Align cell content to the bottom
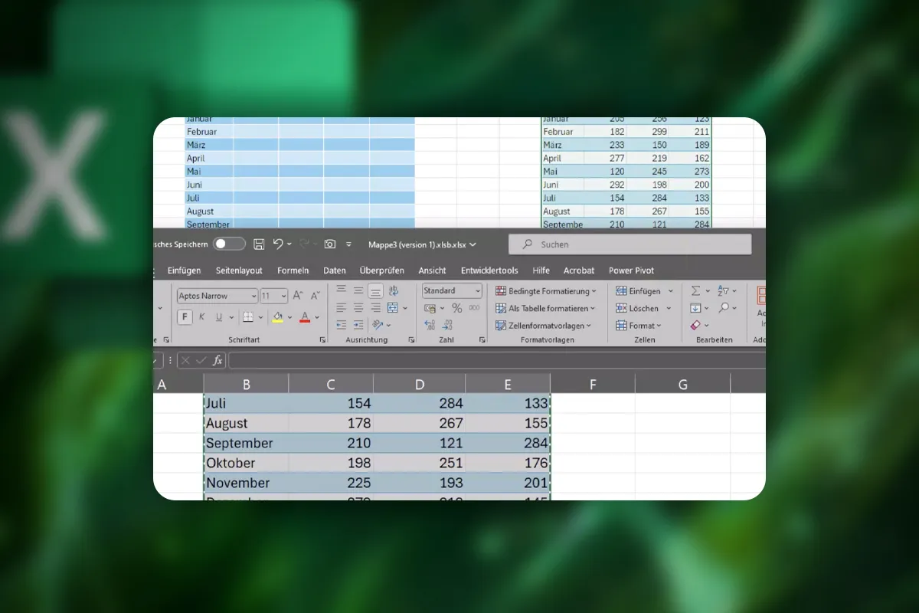 pos(375,291)
